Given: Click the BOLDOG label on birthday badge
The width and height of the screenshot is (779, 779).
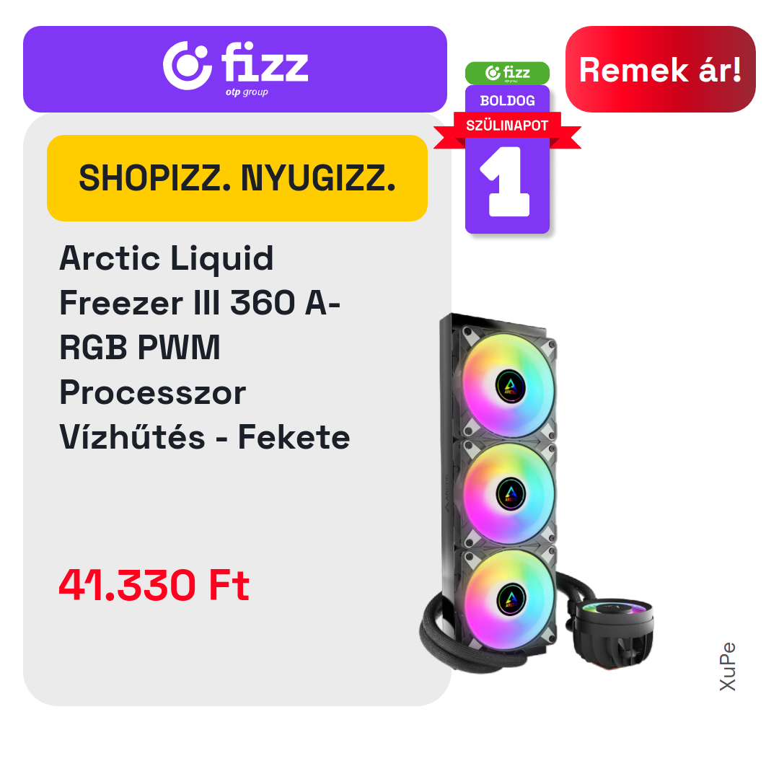Looking at the screenshot, I should pos(507,100).
